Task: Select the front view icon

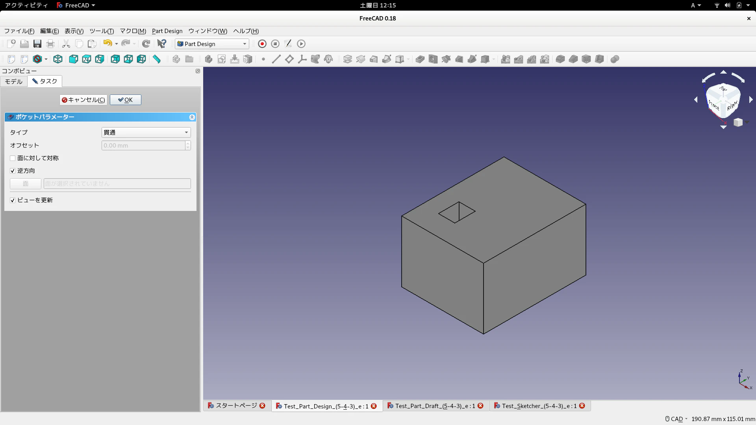Action: tap(74, 59)
